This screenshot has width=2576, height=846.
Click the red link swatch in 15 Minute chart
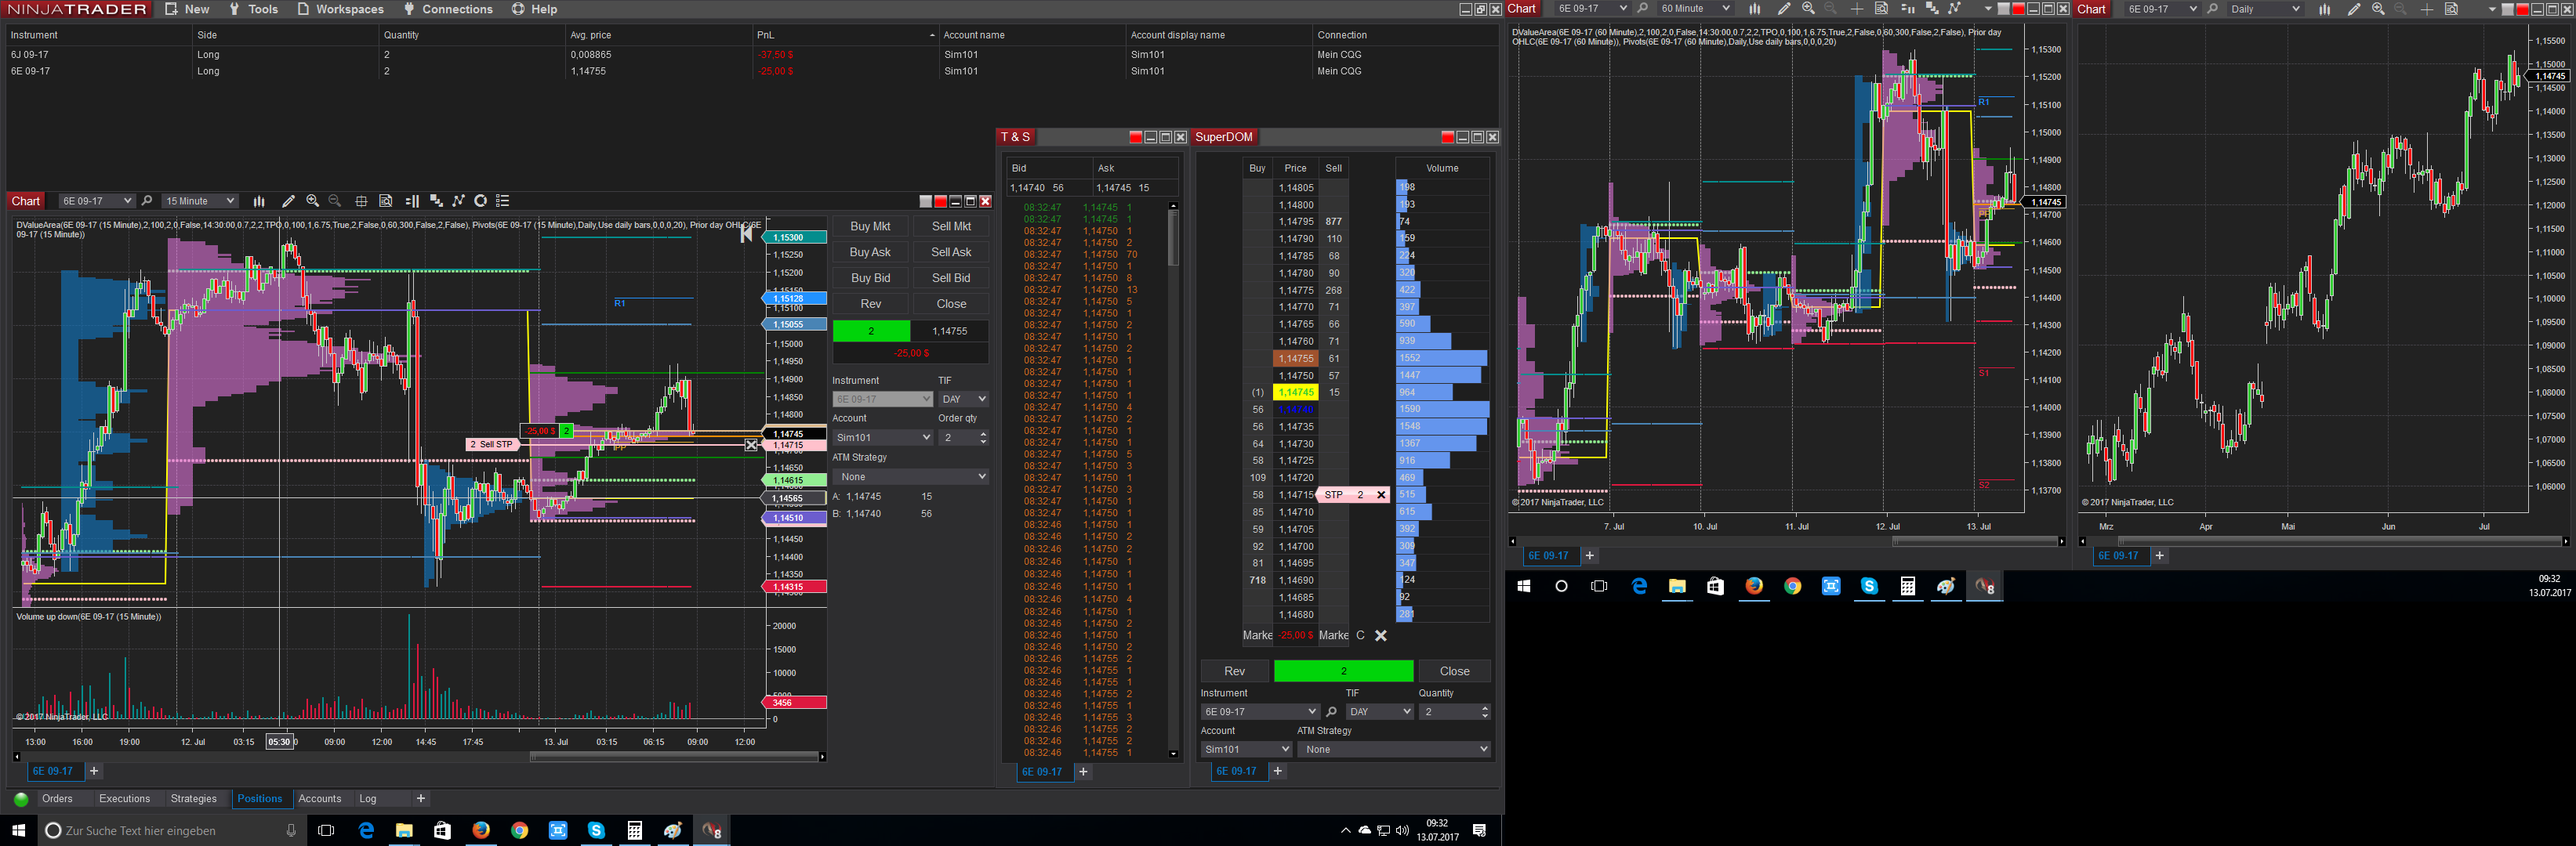point(940,201)
